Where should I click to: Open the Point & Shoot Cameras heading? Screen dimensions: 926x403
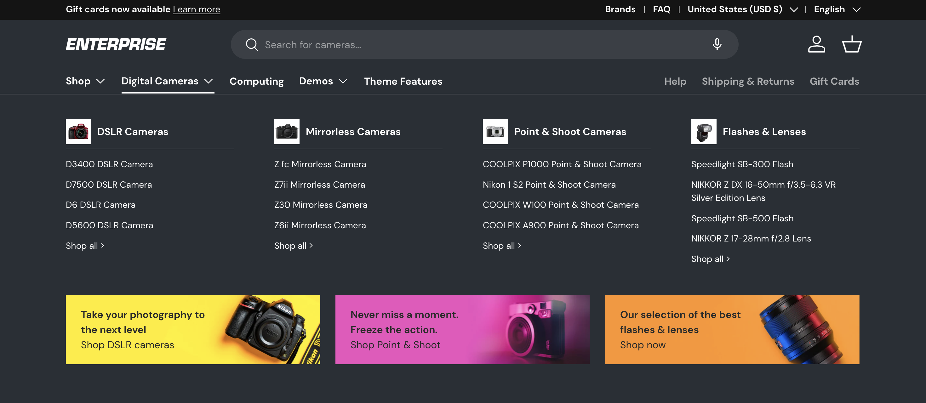pyautogui.click(x=570, y=132)
